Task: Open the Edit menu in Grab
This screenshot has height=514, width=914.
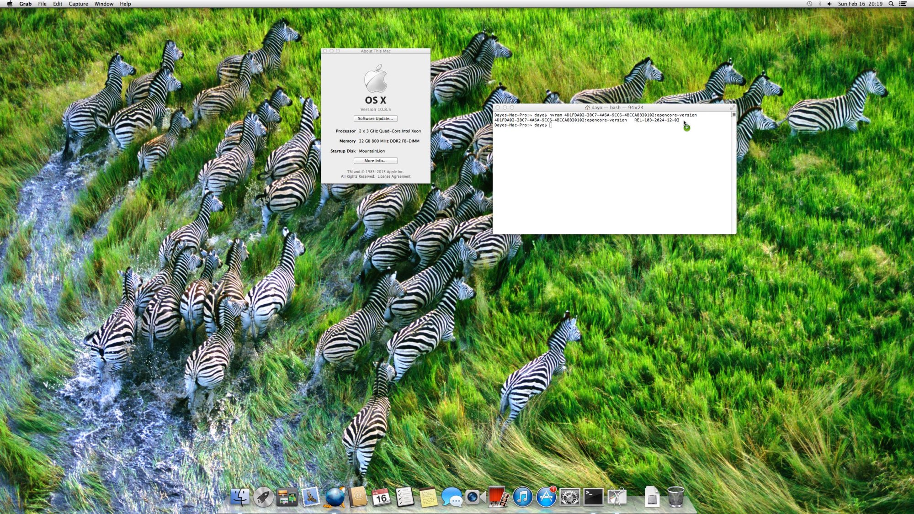Action: (x=58, y=4)
